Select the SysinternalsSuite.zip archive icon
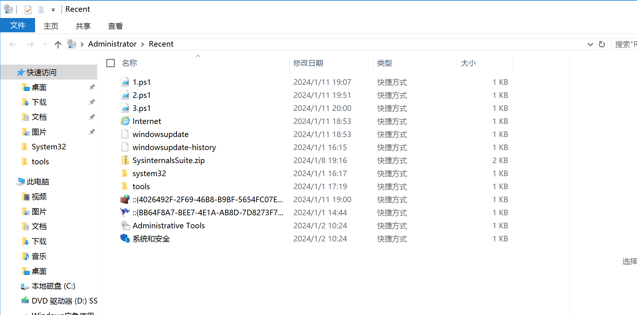Viewport: 637px width, 315px height. point(125,160)
